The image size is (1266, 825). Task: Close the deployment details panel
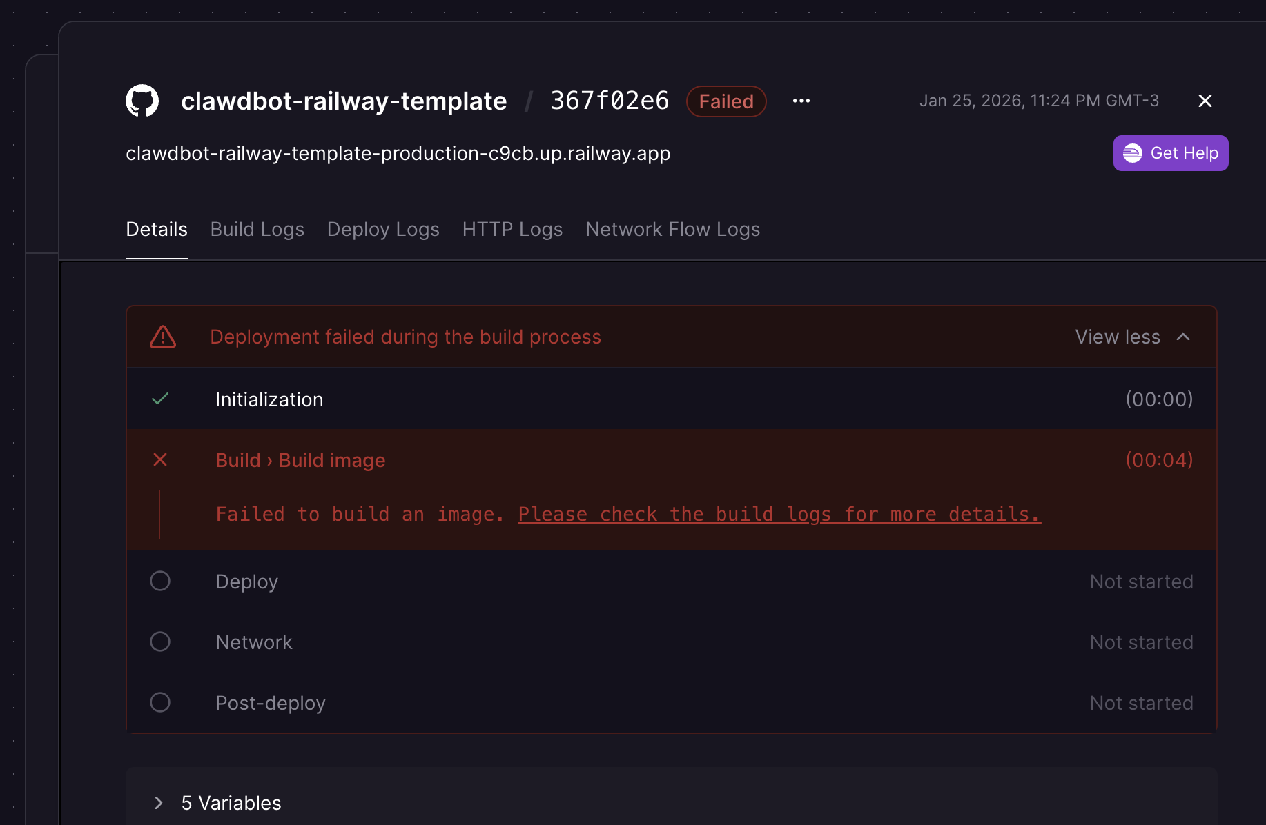[1205, 101]
